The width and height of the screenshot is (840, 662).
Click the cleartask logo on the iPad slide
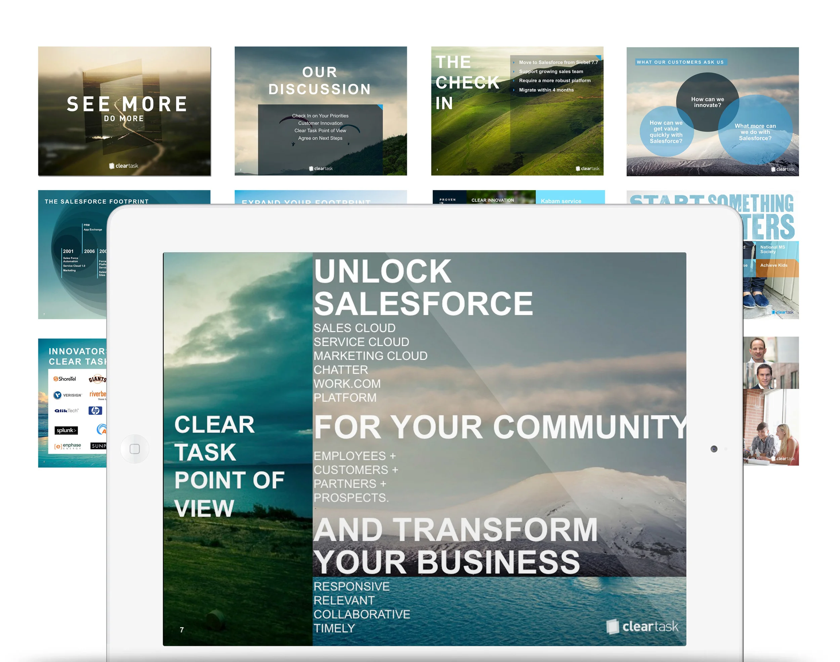(642, 627)
